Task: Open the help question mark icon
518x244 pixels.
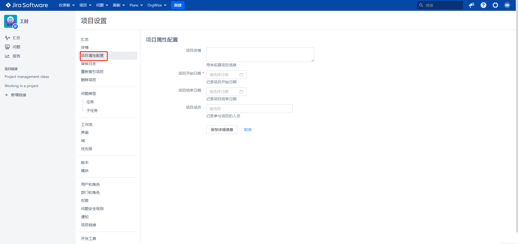Action: pyautogui.click(x=483, y=5)
